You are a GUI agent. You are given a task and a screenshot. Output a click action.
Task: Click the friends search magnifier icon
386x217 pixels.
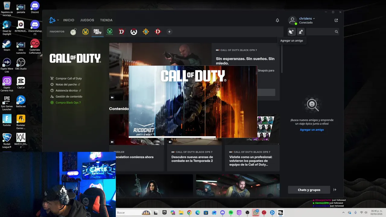[336, 31]
